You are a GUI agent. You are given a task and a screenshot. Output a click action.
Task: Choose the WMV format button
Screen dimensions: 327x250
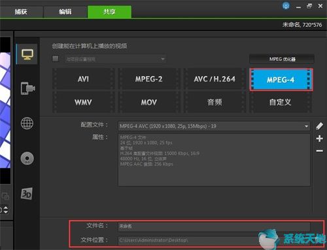(x=83, y=102)
